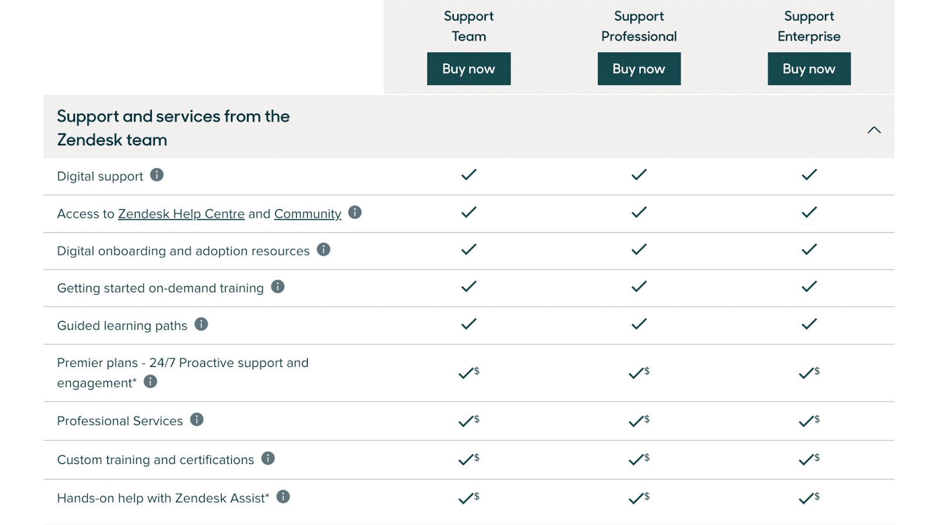Select the Support Enterprise column header
Viewport: 938px width, 525px height.
[809, 26]
